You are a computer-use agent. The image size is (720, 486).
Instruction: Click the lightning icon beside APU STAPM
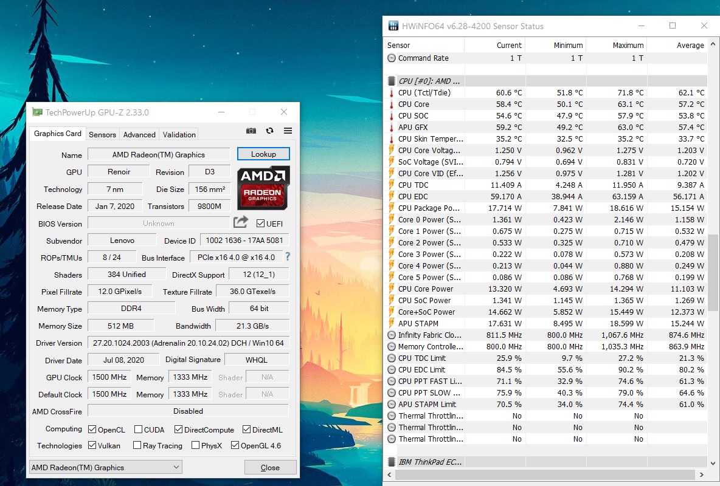click(x=392, y=324)
